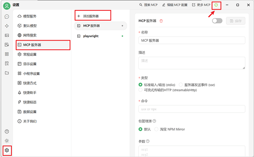Open the image painting sidebar icon

point(7,35)
